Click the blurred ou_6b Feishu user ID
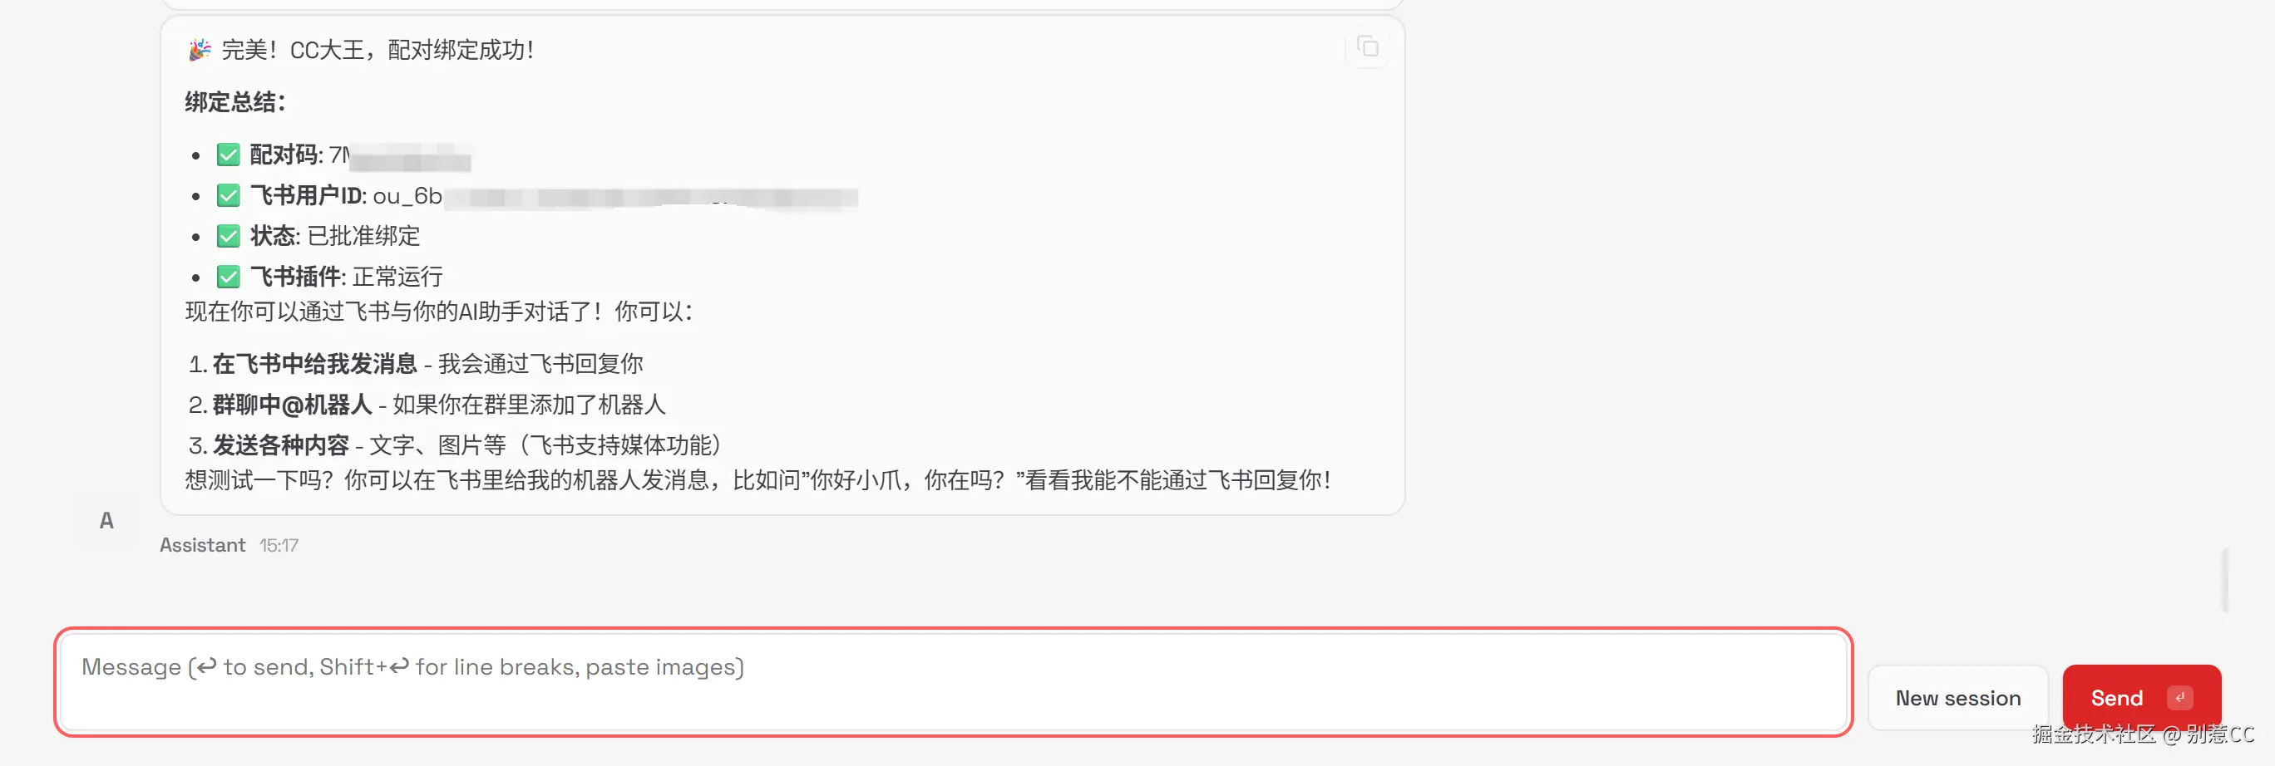Image resolution: width=2275 pixels, height=766 pixels. coord(614,196)
